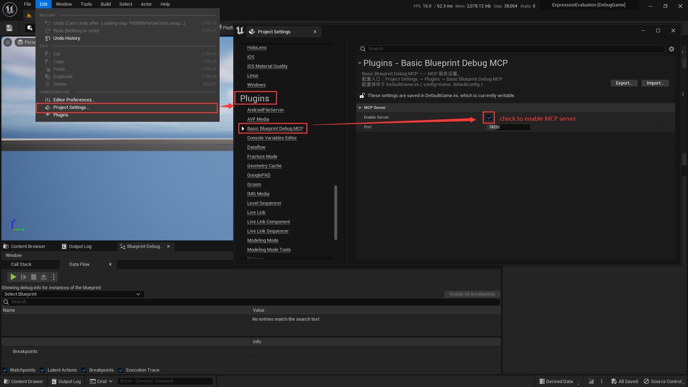
Task: Toggle the Execution Trace checkbox
Action: [121, 370]
